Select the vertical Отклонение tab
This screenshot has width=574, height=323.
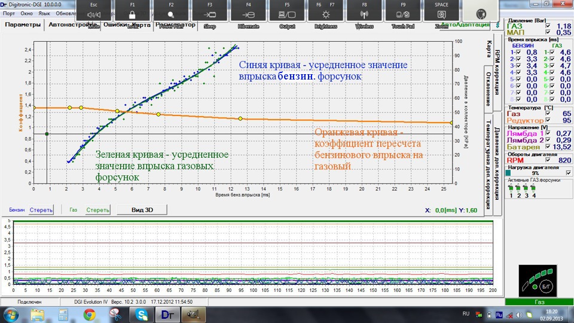click(x=488, y=89)
